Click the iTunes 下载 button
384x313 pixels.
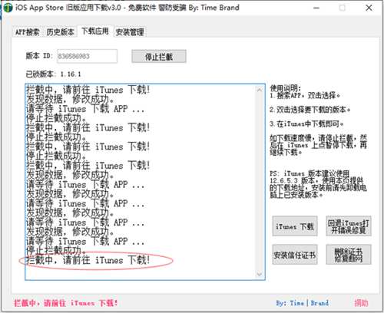295,226
